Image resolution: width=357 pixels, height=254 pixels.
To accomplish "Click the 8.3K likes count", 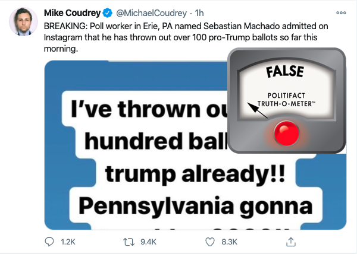I will coord(229,242).
